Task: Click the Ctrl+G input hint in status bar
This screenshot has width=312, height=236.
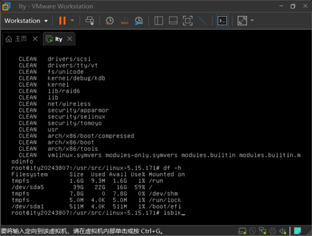Action: [82, 231]
